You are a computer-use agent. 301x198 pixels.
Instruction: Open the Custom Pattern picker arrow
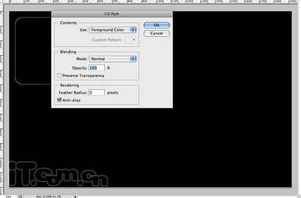pos(134,40)
